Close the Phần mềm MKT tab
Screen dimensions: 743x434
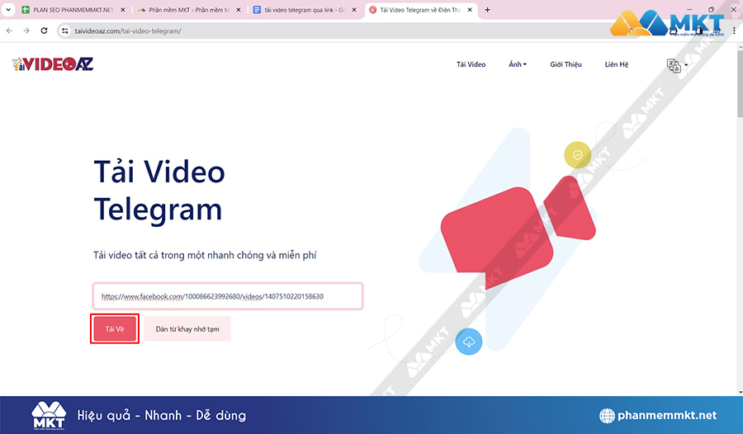point(239,10)
